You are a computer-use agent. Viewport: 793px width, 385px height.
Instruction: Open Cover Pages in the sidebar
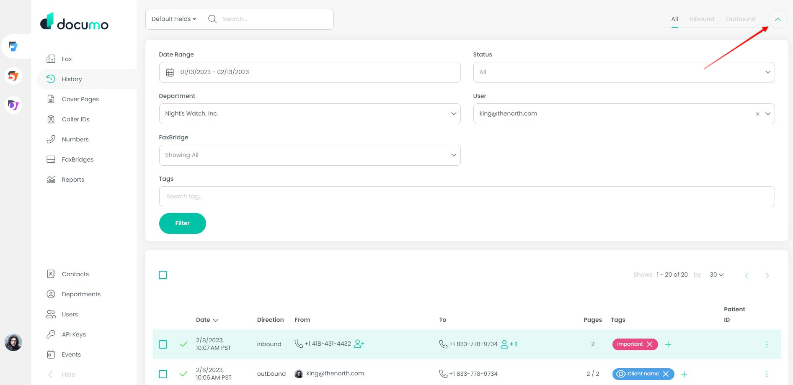point(80,99)
